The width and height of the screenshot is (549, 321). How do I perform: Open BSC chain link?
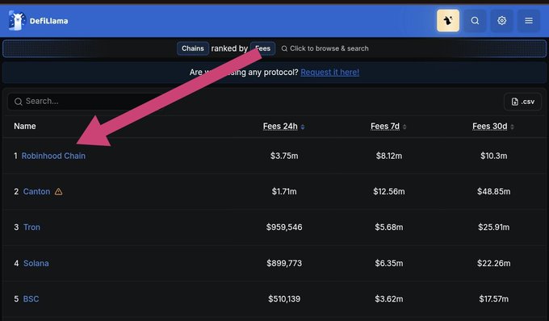[31, 299]
